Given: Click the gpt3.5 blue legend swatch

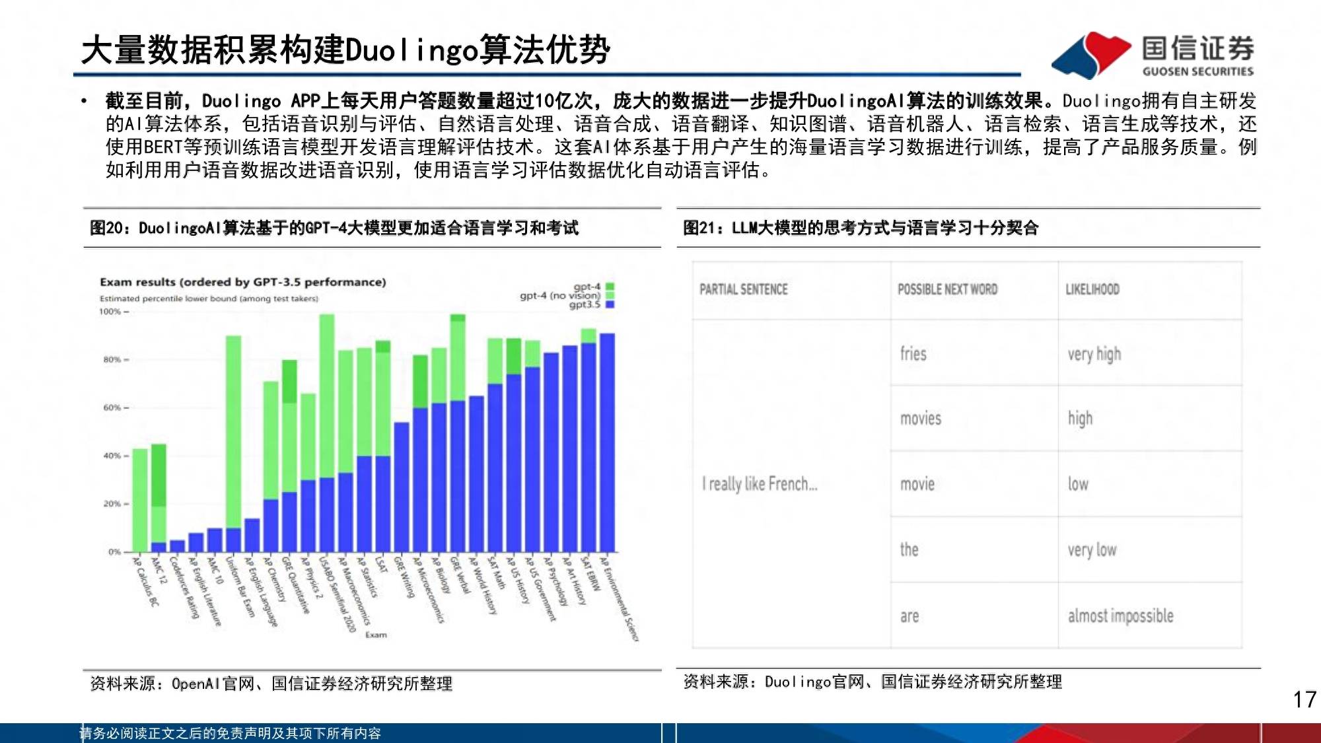Looking at the screenshot, I should tap(610, 304).
